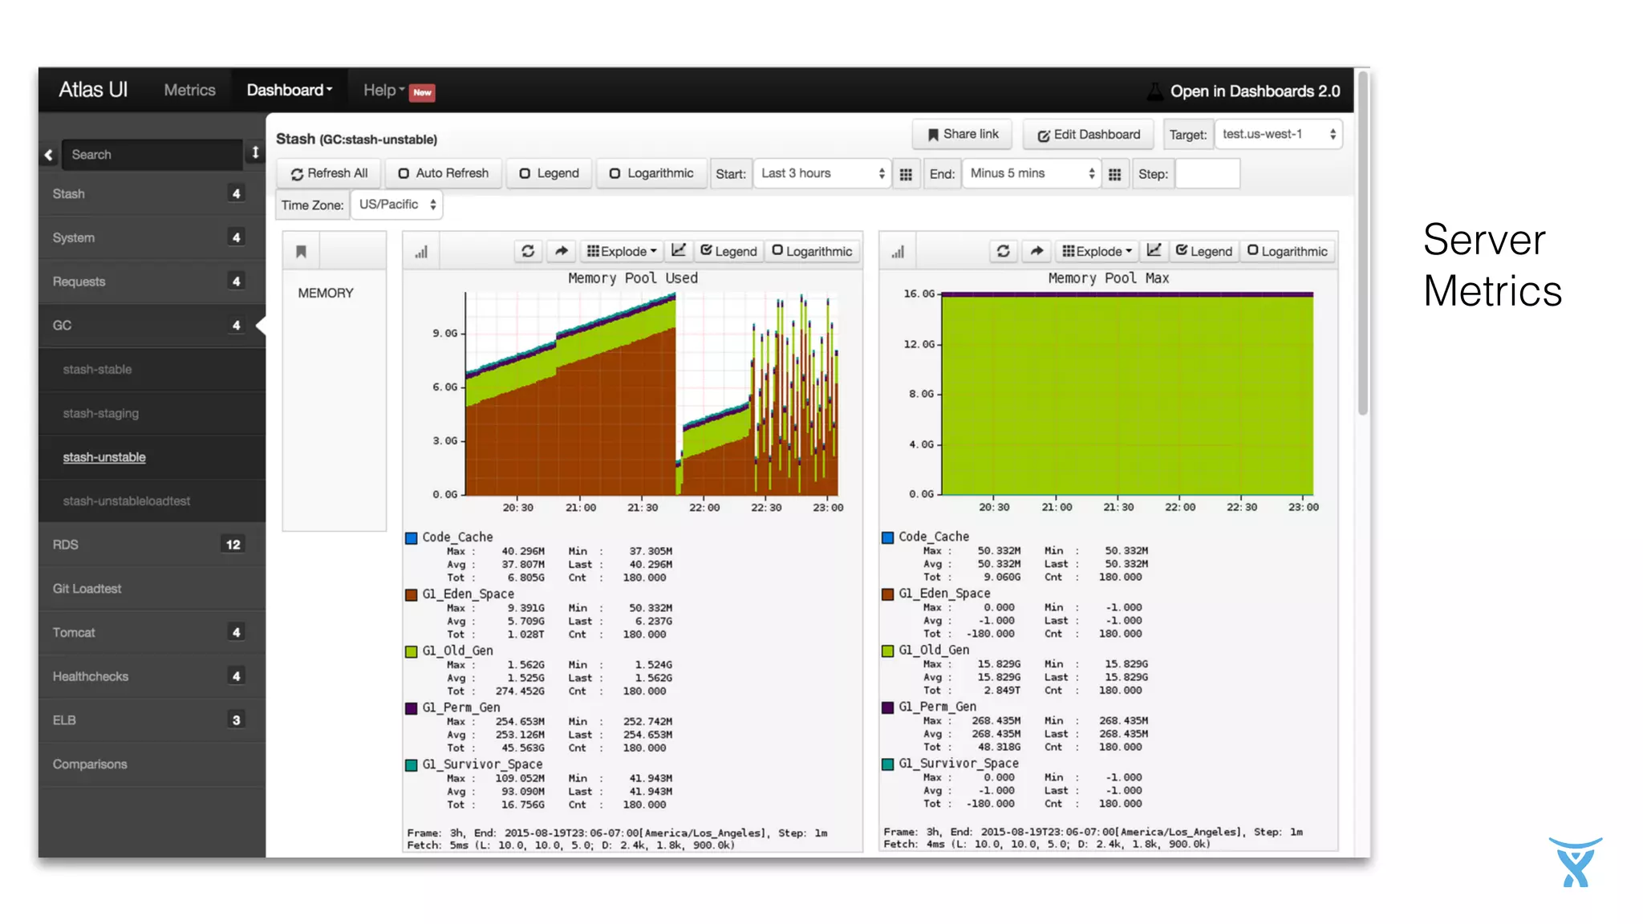The height and width of the screenshot is (924, 1643).
Task: Collapse sidebar with left chevron icon
Action: click(x=49, y=155)
